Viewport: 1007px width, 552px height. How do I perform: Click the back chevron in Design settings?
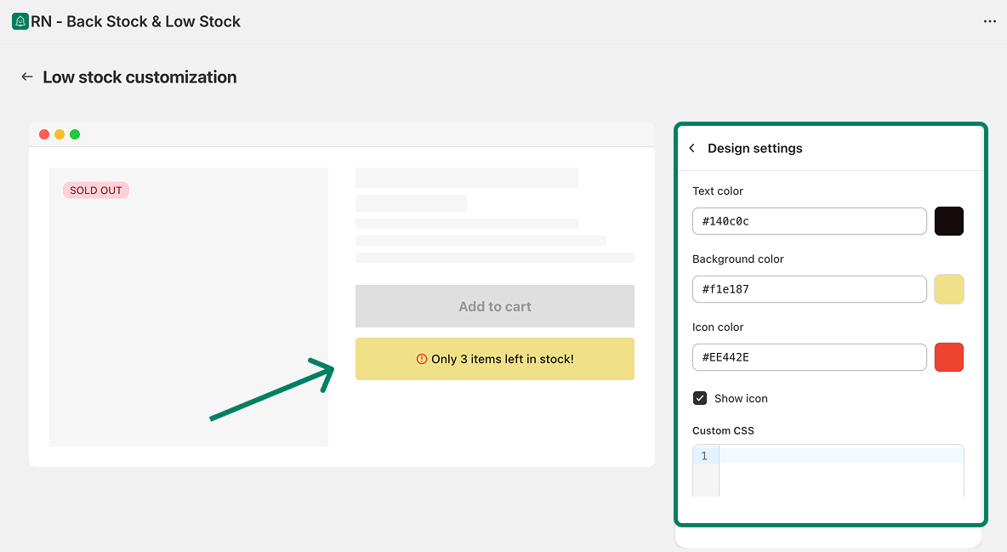pyautogui.click(x=692, y=148)
